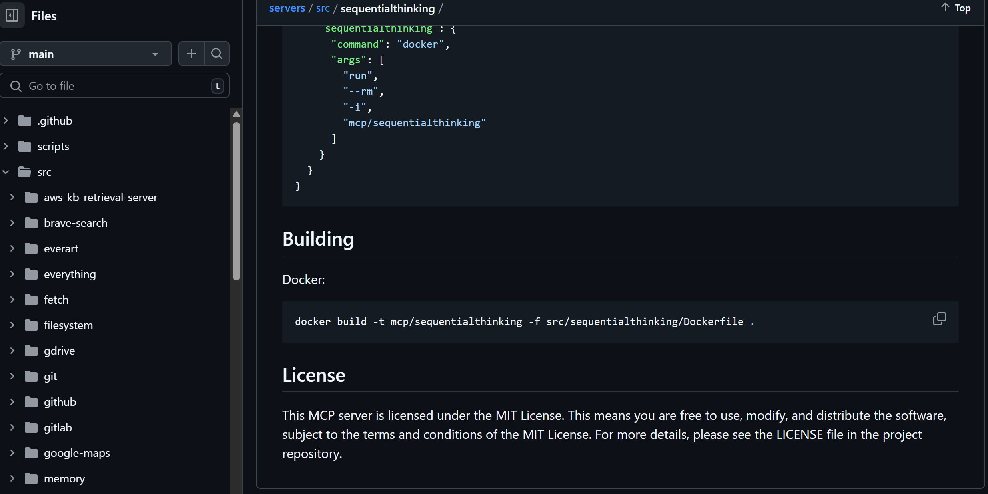Focus the Go to file input
Viewport: 988px width, 494px height.
click(x=114, y=86)
